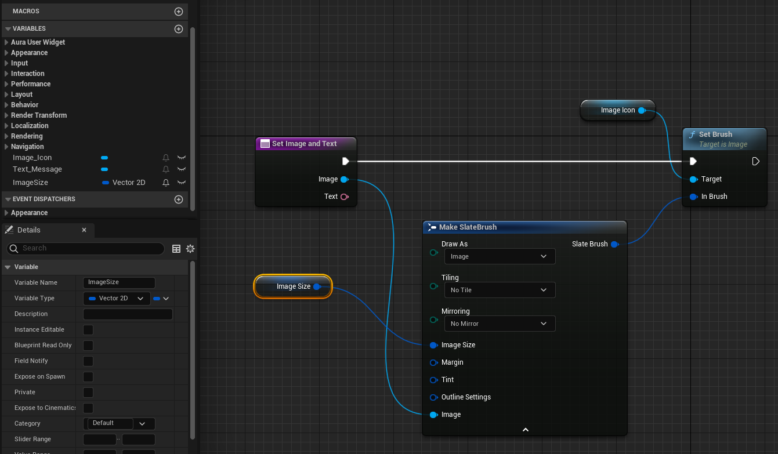The width and height of the screenshot is (778, 454).
Task: Open Variable Type Vector 2D dropdown
Action: tap(117, 299)
